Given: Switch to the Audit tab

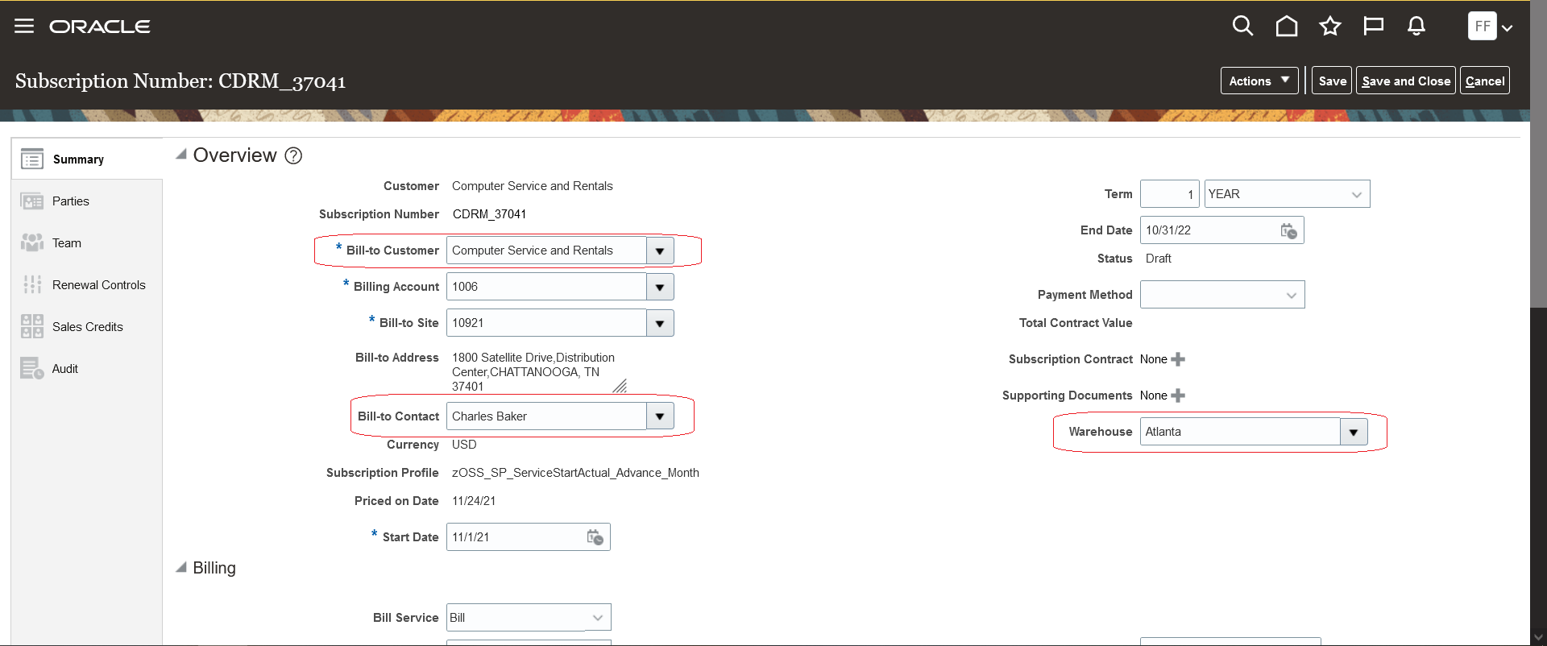Looking at the screenshot, I should coord(87,369).
